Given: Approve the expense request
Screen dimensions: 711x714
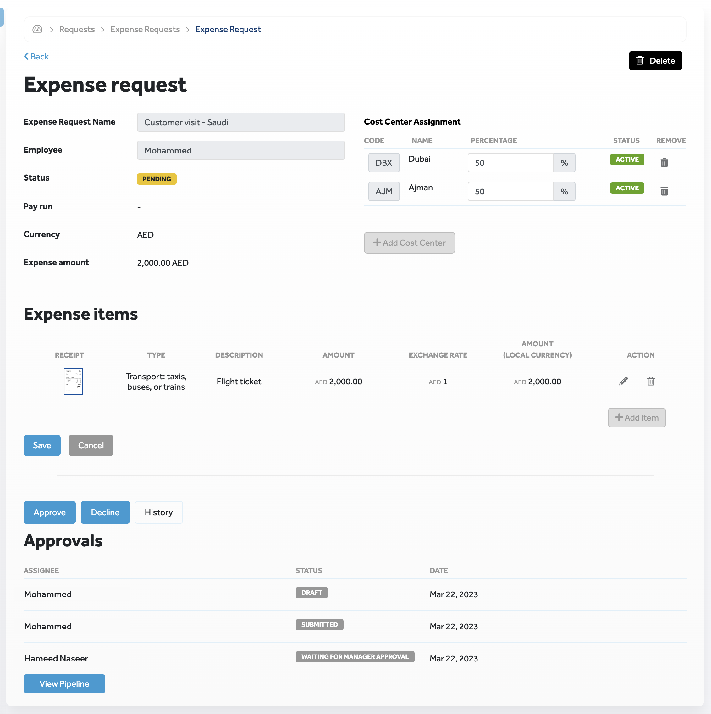Looking at the screenshot, I should pos(49,512).
